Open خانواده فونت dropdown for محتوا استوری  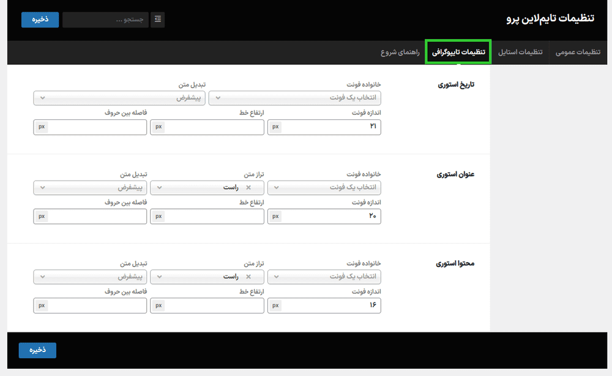(324, 277)
